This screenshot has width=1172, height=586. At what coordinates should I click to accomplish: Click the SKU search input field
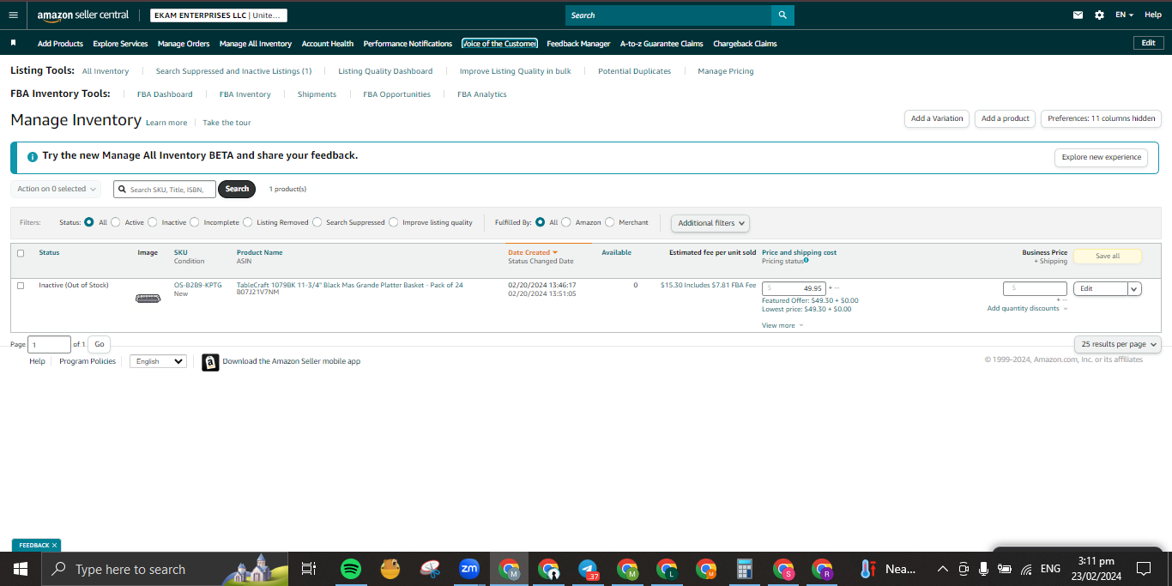pos(165,189)
